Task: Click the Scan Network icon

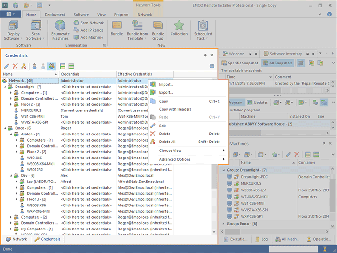Action: [89, 23]
